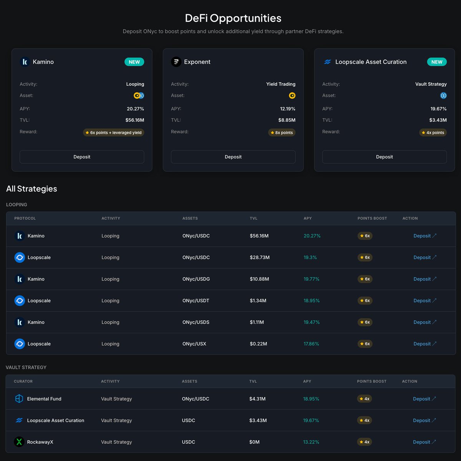Click the PROTOCOL column header in Looping table
The width and height of the screenshot is (461, 461).
25,218
